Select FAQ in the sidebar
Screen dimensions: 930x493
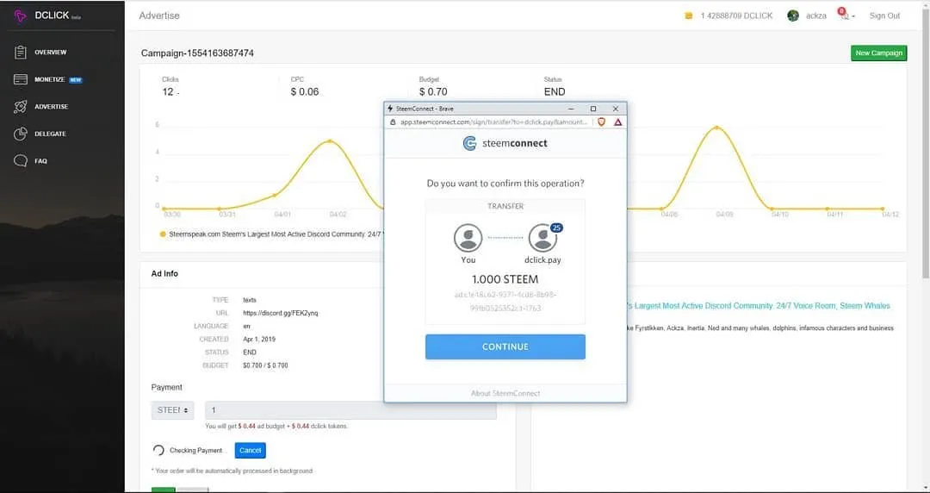point(40,161)
